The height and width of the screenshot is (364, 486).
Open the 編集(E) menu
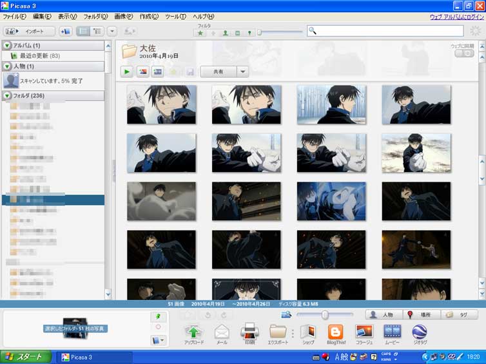click(x=42, y=17)
